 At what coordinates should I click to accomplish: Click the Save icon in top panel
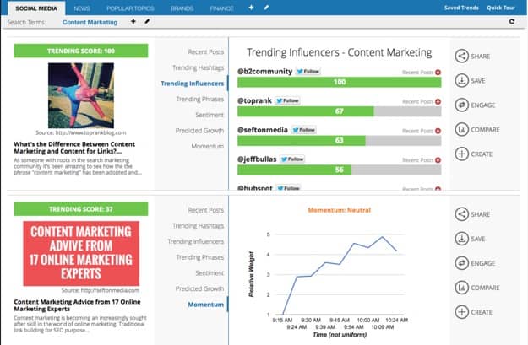tap(462, 81)
